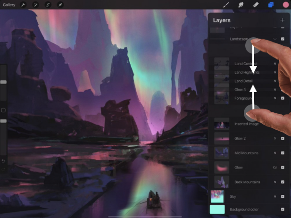Open the color picker pink circle
Screen dimensions: 291x218
286,5
